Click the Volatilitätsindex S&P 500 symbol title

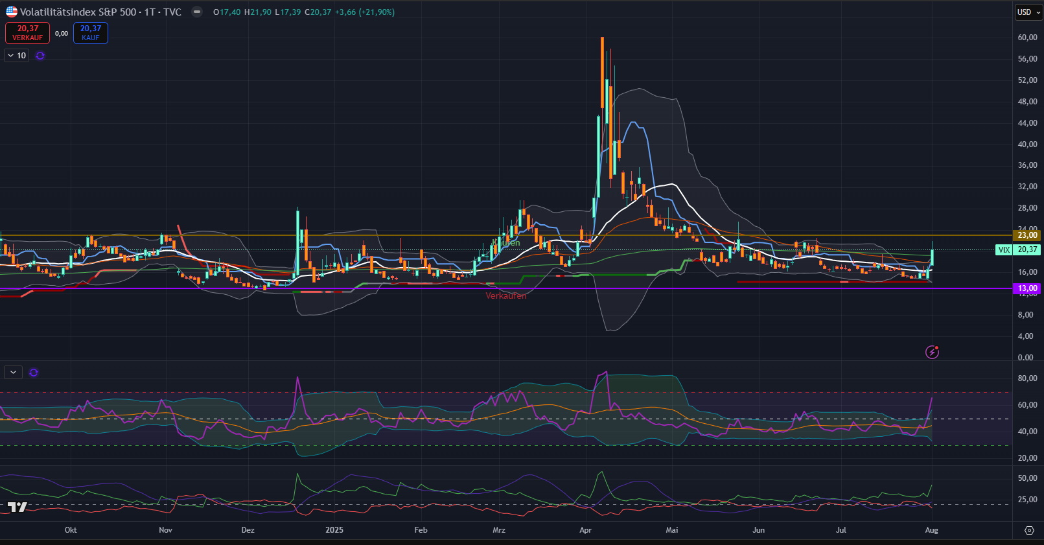(78, 12)
